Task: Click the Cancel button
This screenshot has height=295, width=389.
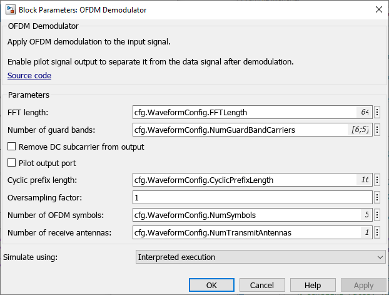Action: (261, 285)
